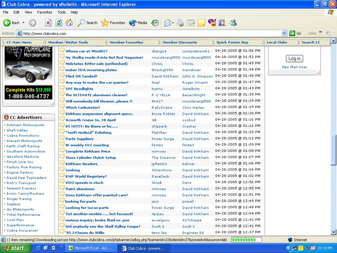Click the Media toolbar button

pyautogui.click(x=138, y=23)
